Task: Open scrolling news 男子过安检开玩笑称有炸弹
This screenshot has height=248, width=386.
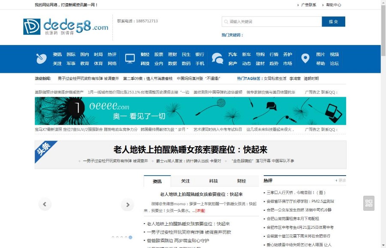Action: click(88, 78)
